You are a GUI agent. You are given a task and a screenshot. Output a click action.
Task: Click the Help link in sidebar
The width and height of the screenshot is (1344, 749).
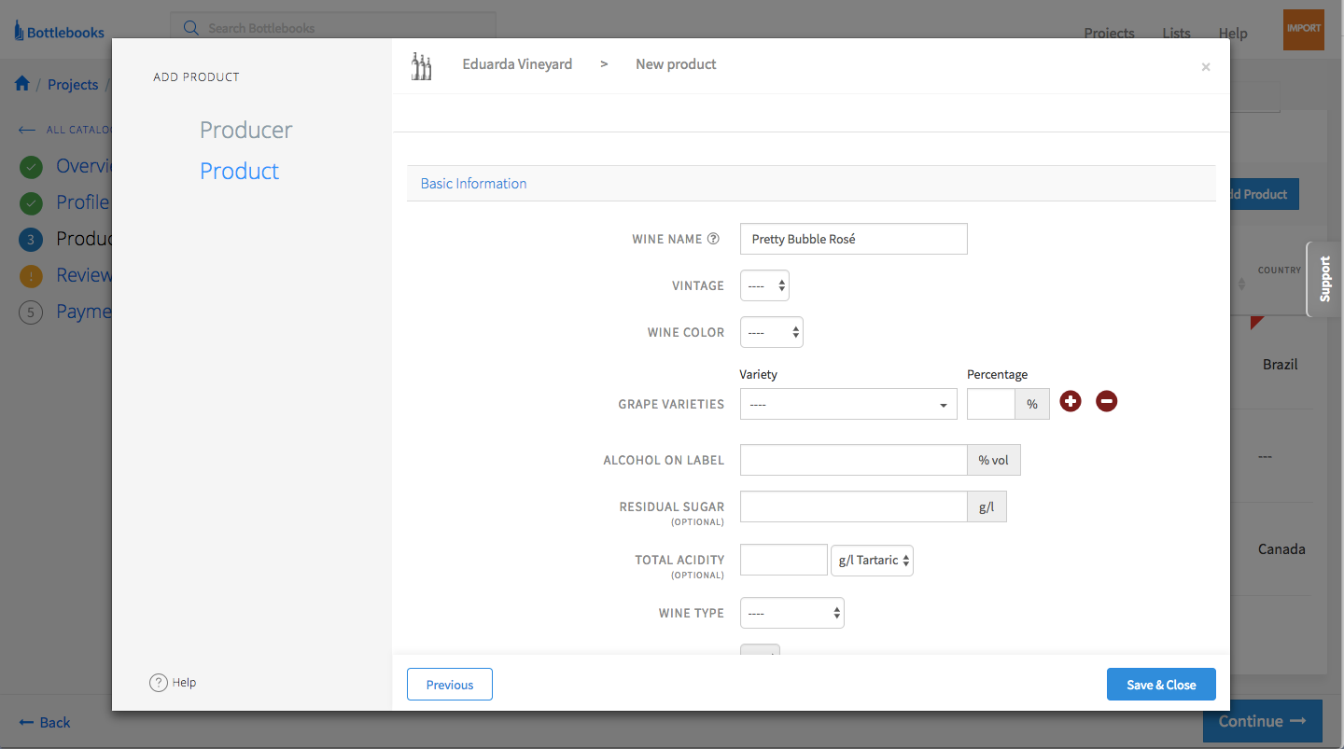pos(184,683)
